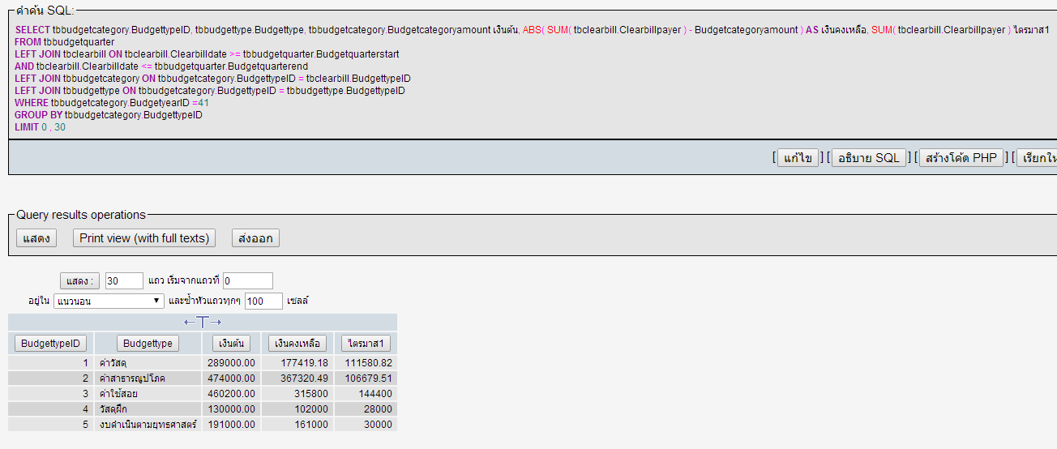Click the 191000.00 cell

point(230,425)
